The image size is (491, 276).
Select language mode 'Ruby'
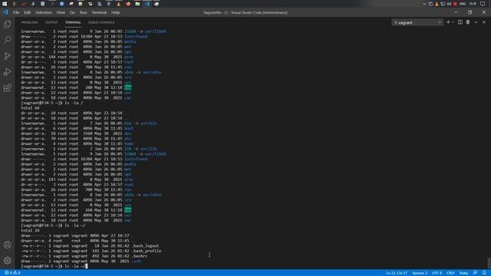pos(463,273)
